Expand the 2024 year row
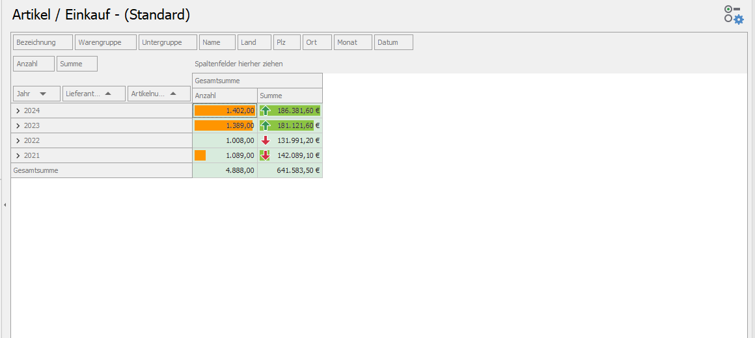755x338 pixels. click(x=18, y=110)
